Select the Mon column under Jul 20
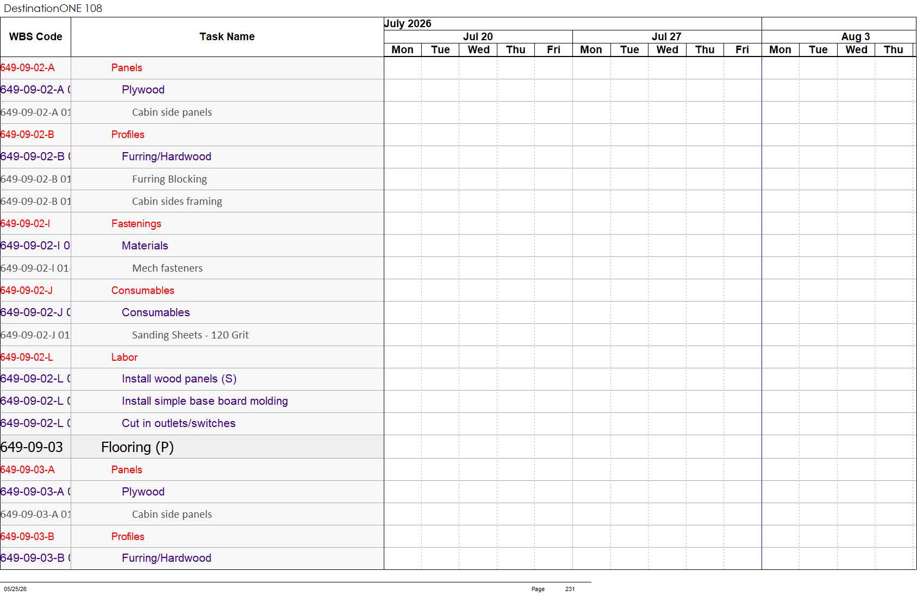This screenshot has width=917, height=596. click(402, 50)
